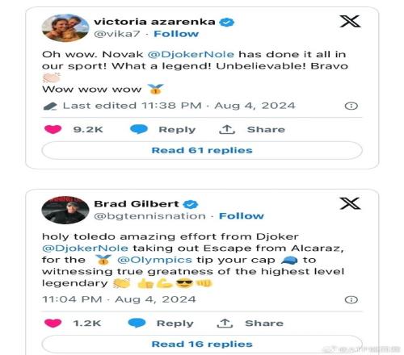Open the @Olympics mention link
The image size is (404, 355).
[154, 260]
